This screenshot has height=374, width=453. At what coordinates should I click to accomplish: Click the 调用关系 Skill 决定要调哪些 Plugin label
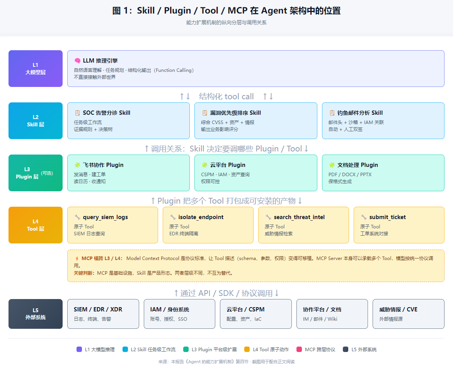coord(226,149)
